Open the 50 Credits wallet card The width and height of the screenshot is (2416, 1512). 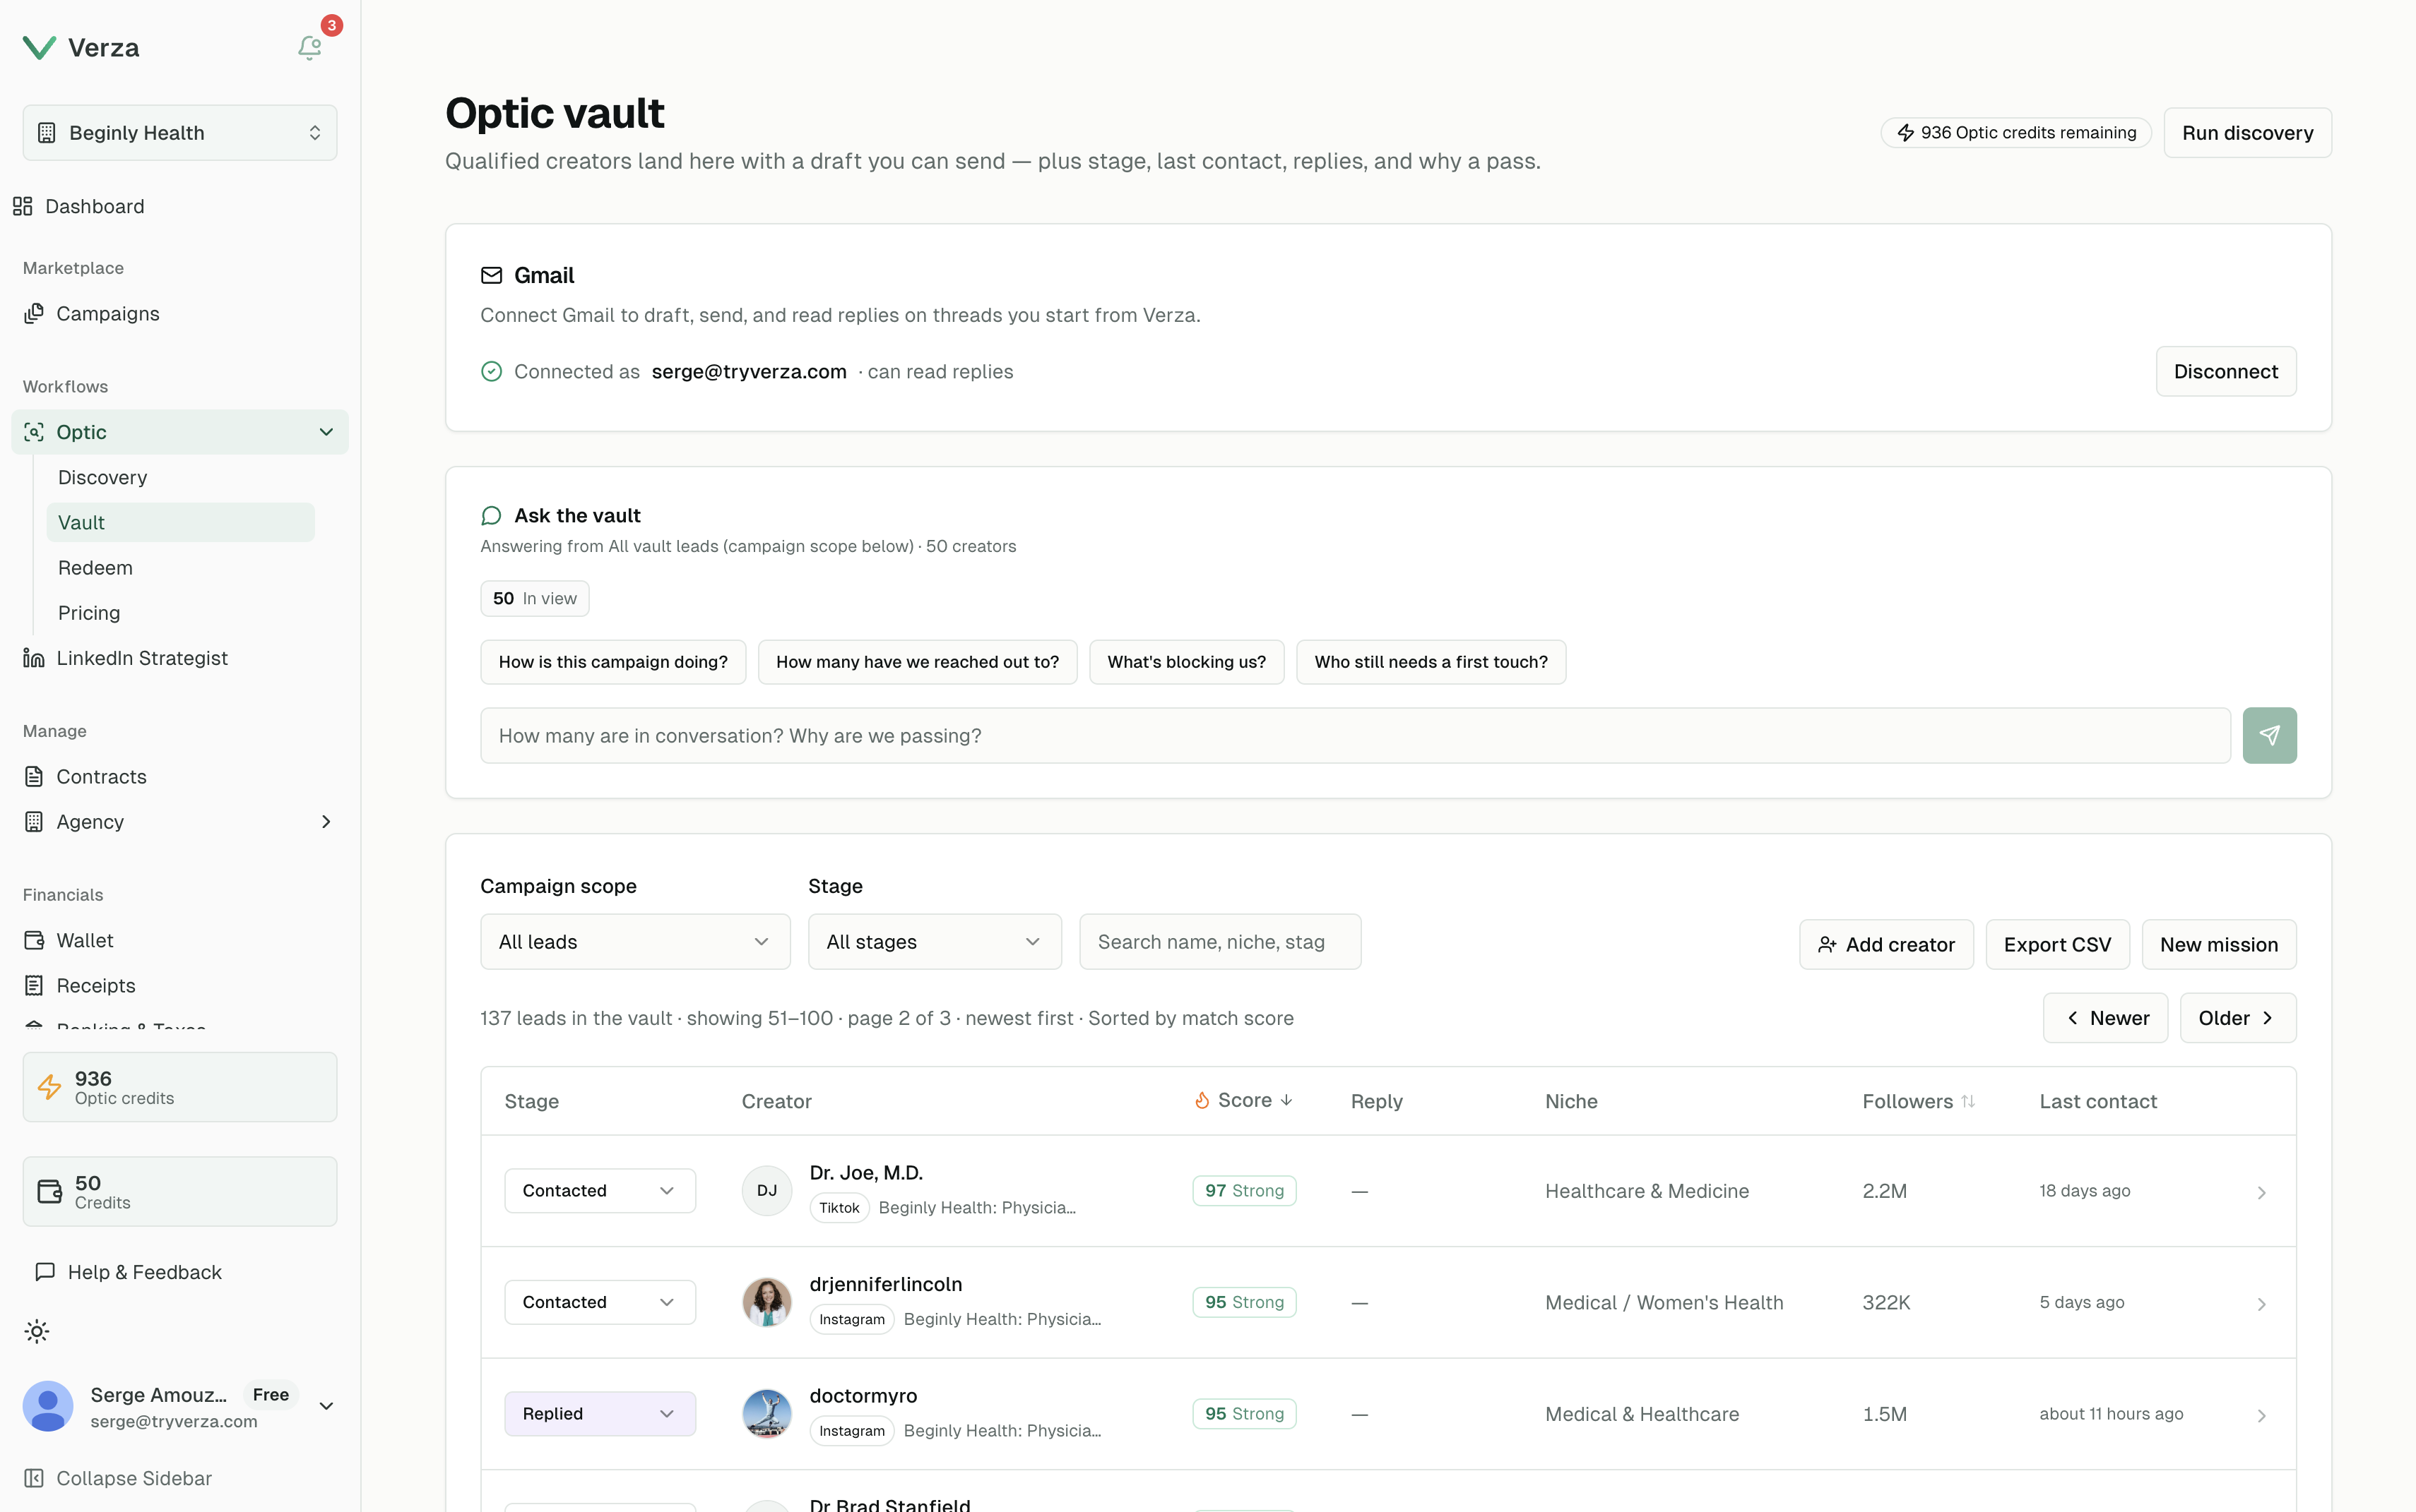pos(180,1191)
